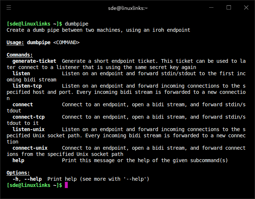255x199 pixels.
Task: Click the <COMMAND> placeholder in the usage line
Action: coord(66,42)
